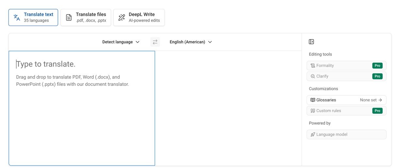Click the Pro badge next to Clarify
Viewport: 400px width, 168px height.
pyautogui.click(x=377, y=76)
